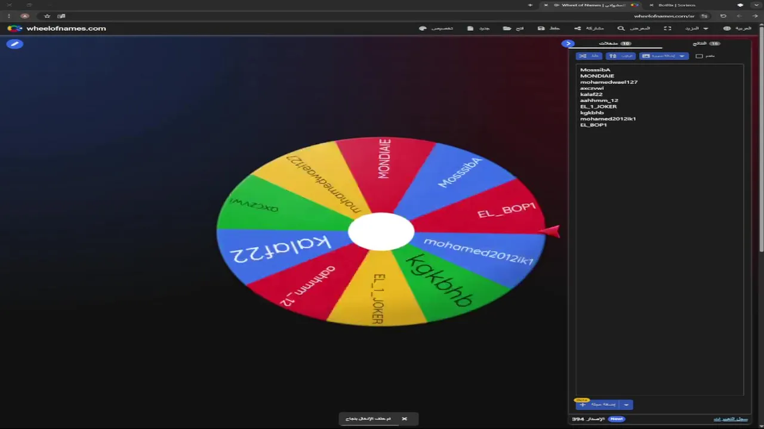
Task: Switch to the Entries tab with 10
Action: [615, 43]
